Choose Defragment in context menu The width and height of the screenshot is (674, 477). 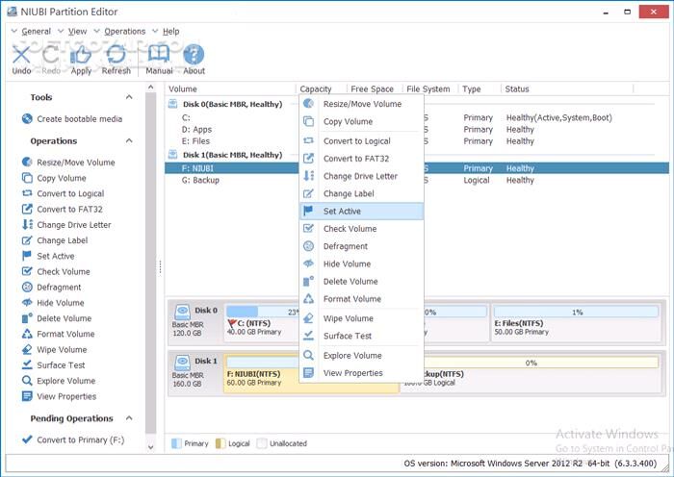[361, 246]
